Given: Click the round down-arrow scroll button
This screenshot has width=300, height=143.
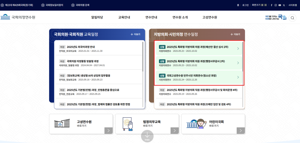Looking at the screenshot, I should (147, 136).
